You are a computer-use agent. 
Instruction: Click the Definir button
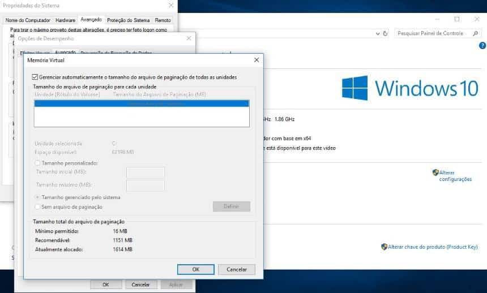232,206
